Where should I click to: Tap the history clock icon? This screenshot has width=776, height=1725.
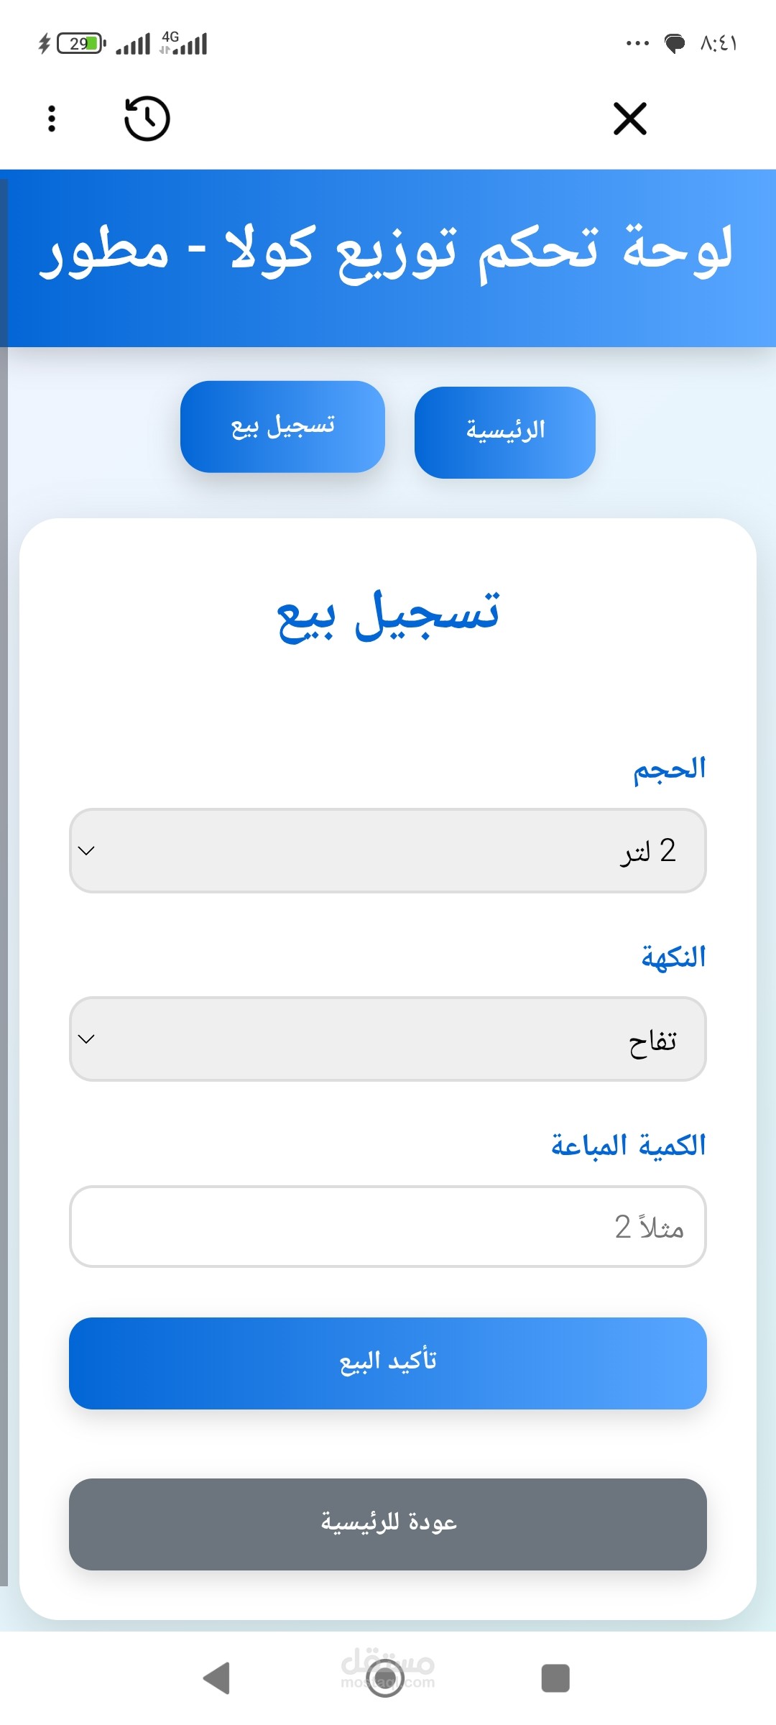pos(147,119)
